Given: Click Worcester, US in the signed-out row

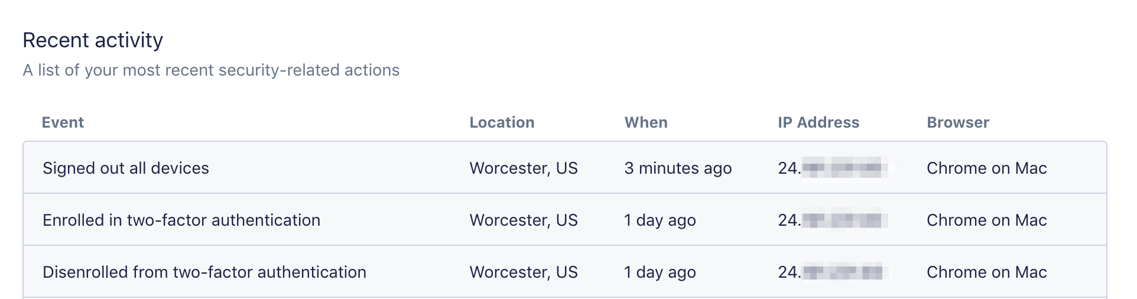Looking at the screenshot, I should click(x=524, y=168).
